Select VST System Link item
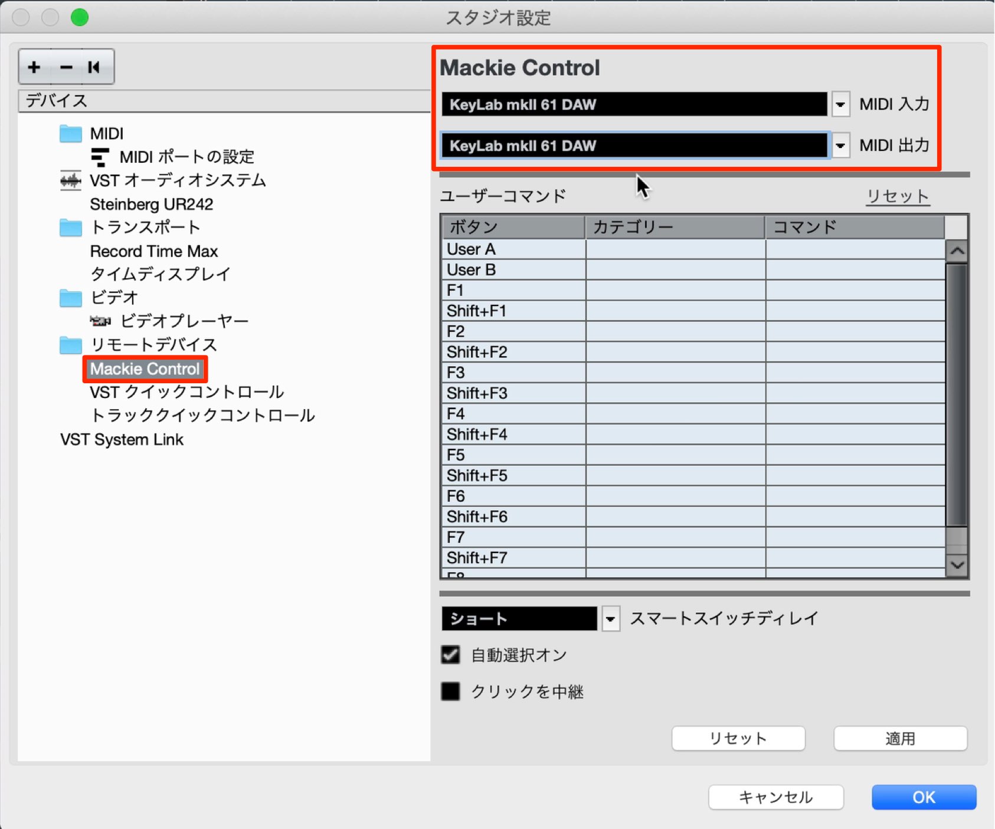Screen dimensions: 995x829 pyautogui.click(x=122, y=440)
